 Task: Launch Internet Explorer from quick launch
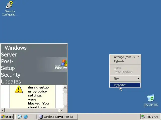pos(26,116)
